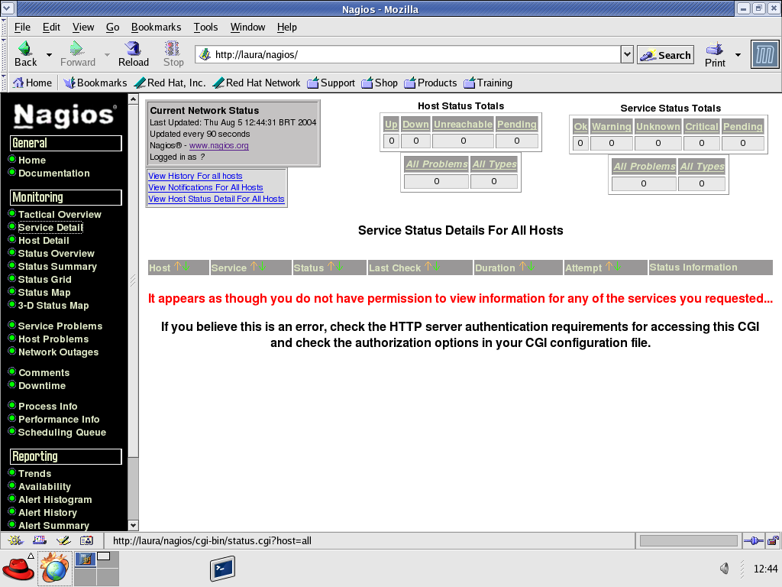
Task: Open Mail icon in status bar
Action: click(40, 540)
